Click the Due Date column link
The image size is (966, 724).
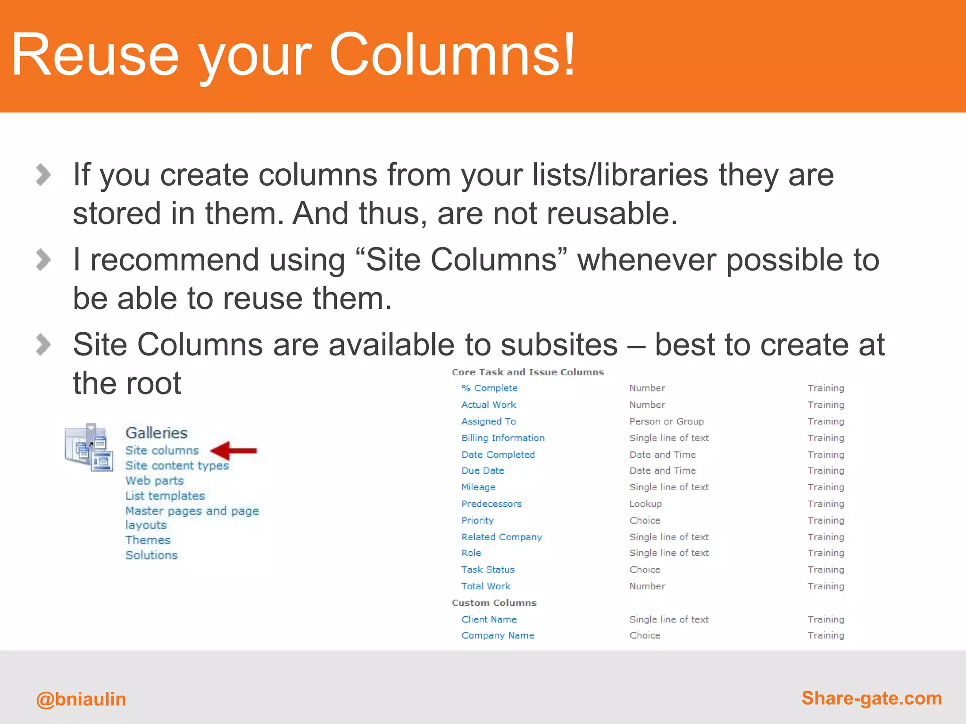coord(482,470)
